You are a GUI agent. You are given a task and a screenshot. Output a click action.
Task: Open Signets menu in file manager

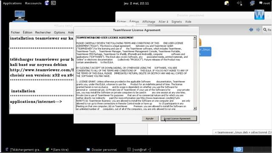(177, 22)
